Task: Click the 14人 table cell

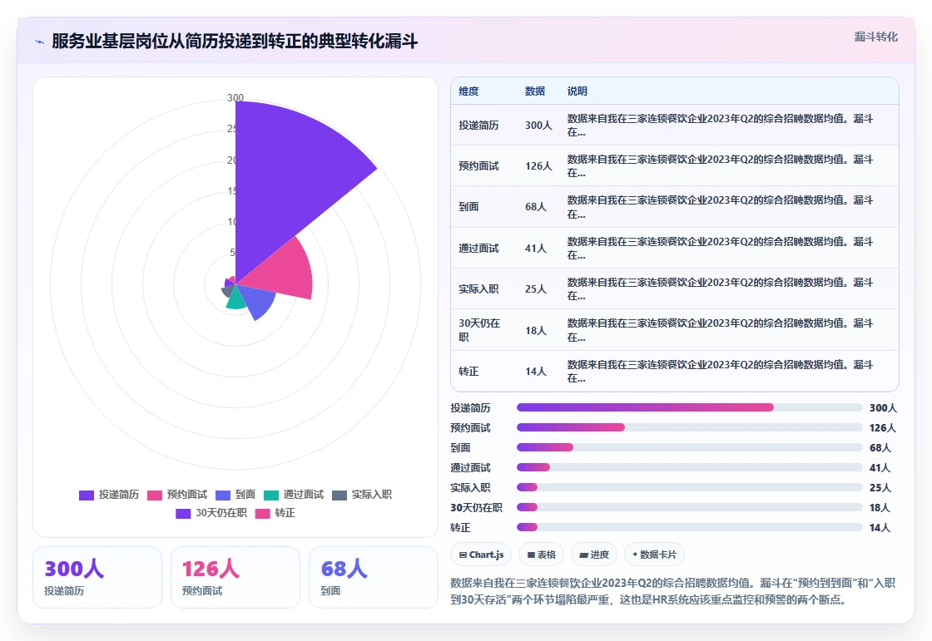Action: click(x=536, y=372)
